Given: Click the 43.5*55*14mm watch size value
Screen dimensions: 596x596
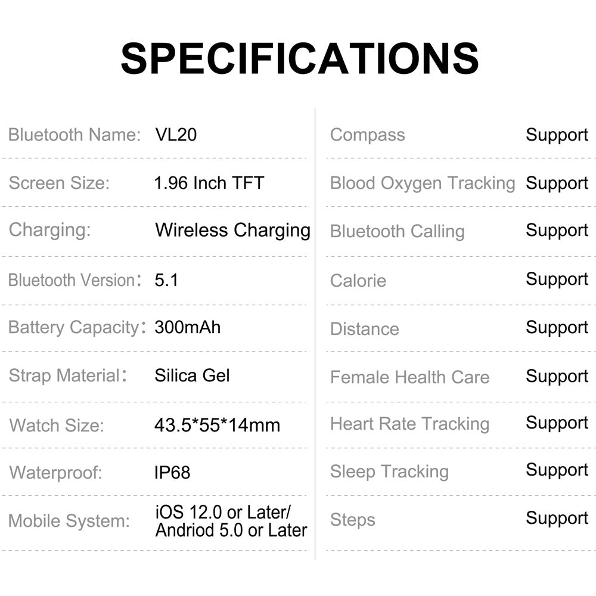Looking at the screenshot, I should pyautogui.click(x=217, y=425).
